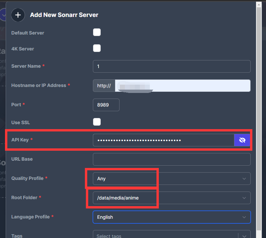Click the scrollbar up arrow at the top right

pos(259,4)
